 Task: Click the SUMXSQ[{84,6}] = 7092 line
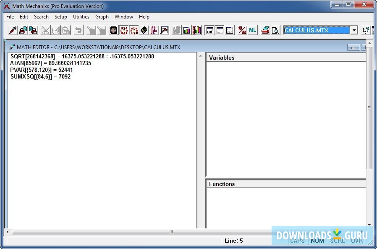[41, 77]
